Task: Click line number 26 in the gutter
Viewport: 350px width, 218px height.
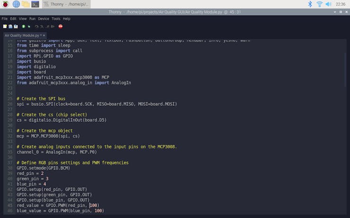Action: click(10, 104)
